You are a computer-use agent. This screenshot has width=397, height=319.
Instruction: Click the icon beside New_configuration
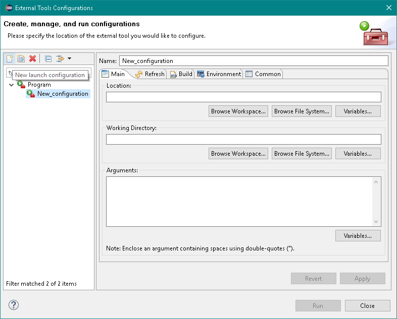[31, 94]
